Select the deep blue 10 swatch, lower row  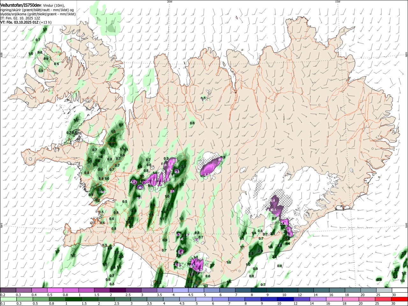pos(285,299)
